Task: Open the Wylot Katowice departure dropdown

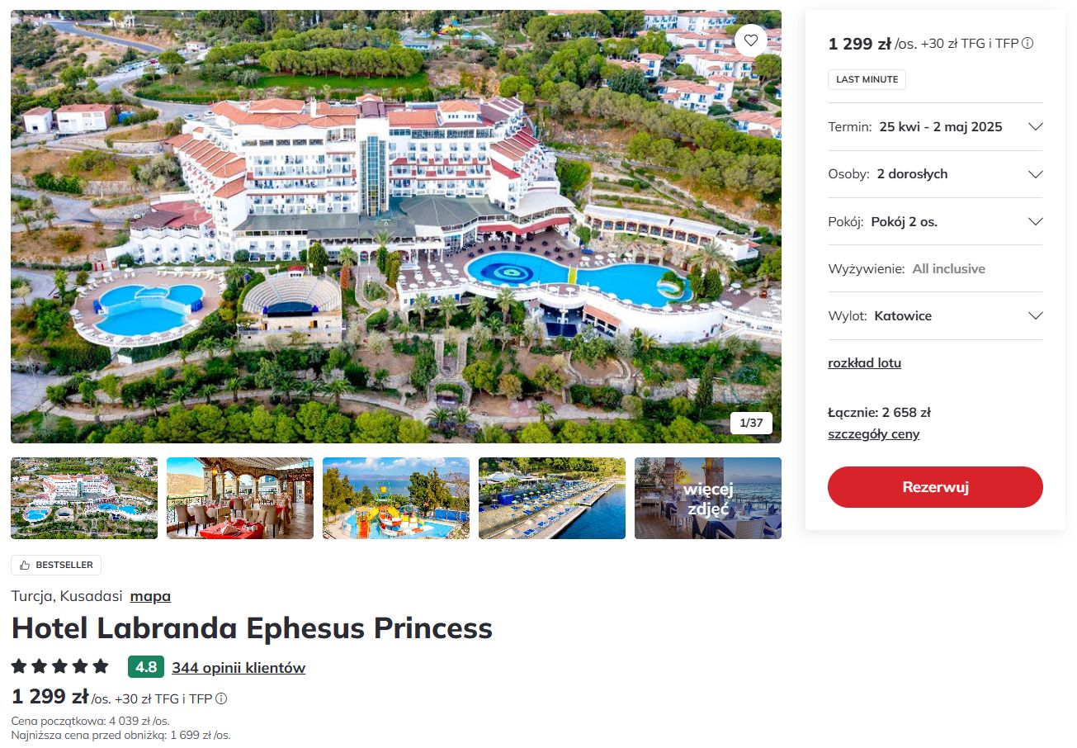Action: (1035, 315)
